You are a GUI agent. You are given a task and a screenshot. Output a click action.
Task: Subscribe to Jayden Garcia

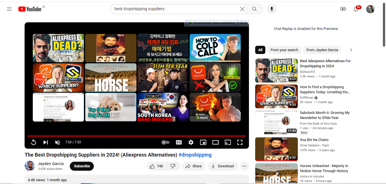pos(82,166)
